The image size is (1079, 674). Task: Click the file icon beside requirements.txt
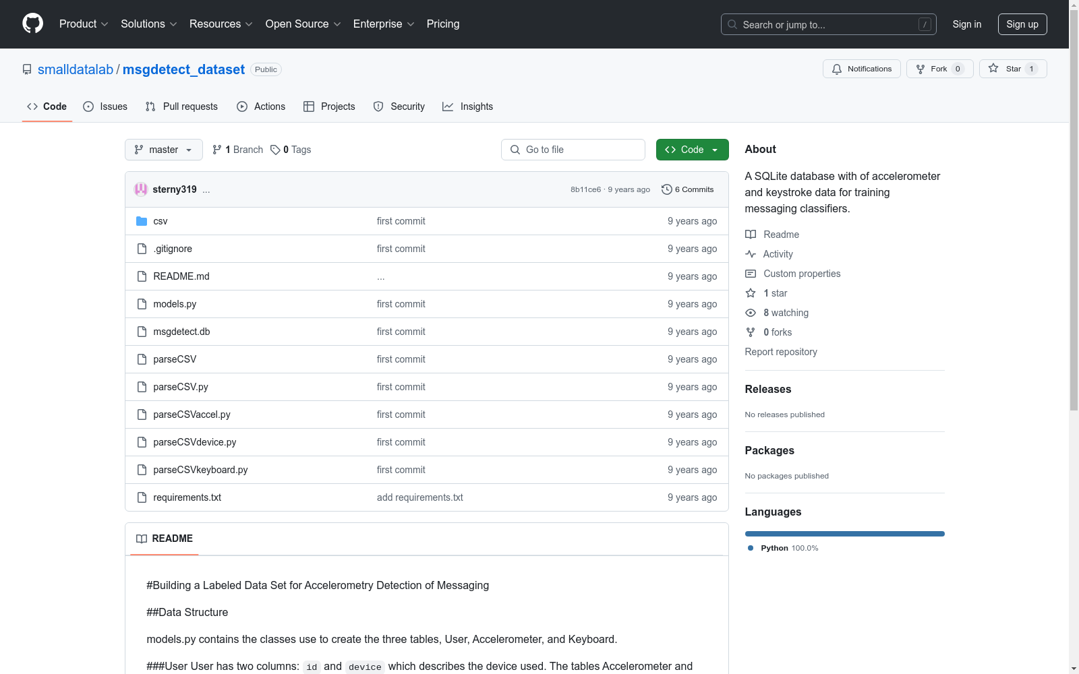click(142, 497)
